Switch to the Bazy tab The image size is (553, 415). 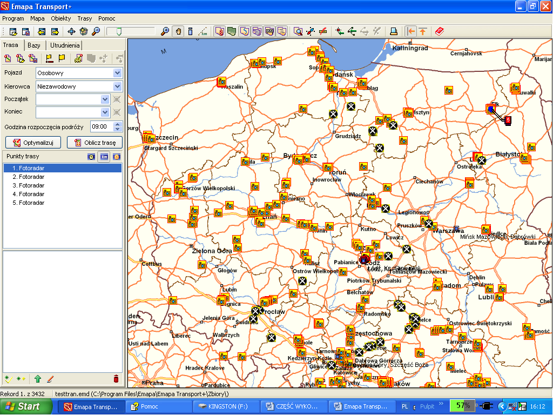[34, 45]
